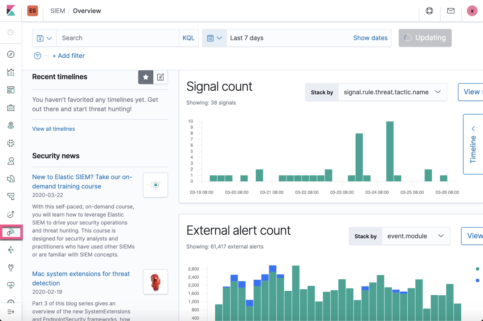The image size is (483, 321).
Task: Open Dev Tools wrench icon
Action: pos(11,268)
